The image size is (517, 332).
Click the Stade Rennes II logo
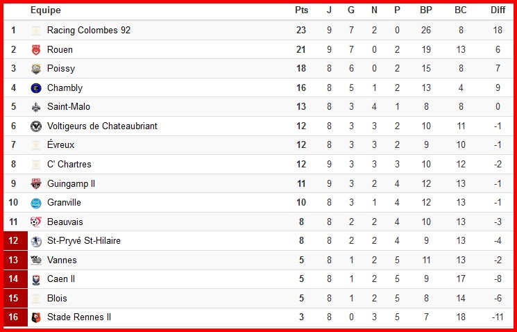tap(36, 317)
